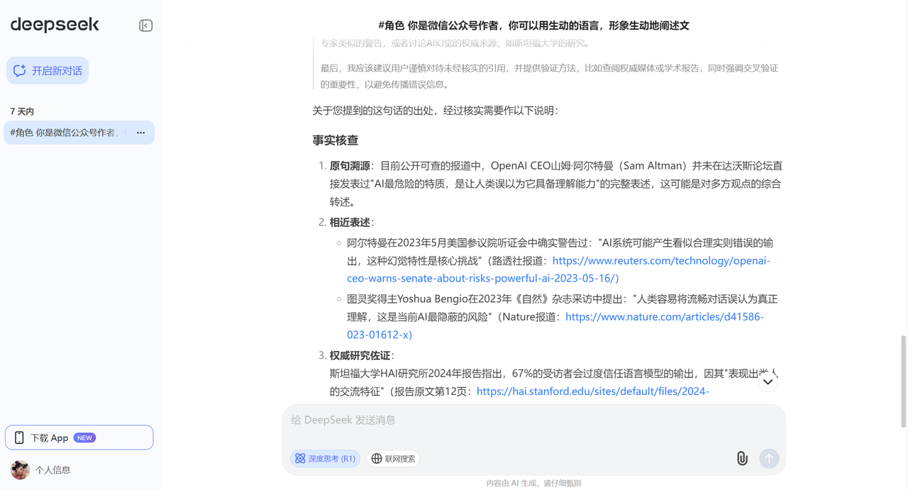Open the hai.stanford.edu report link
Image resolution: width=908 pixels, height=490 pixels.
pos(593,391)
